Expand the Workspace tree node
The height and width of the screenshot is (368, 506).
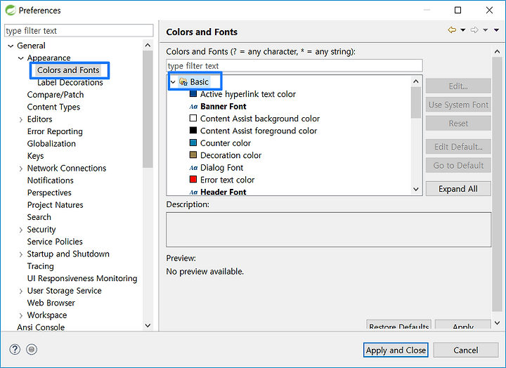pos(21,315)
